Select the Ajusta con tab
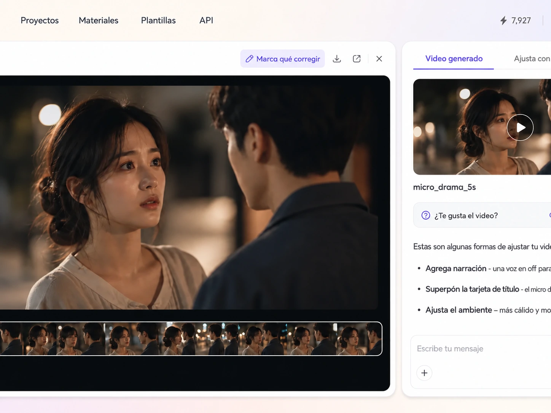The height and width of the screenshot is (413, 551). [532, 59]
